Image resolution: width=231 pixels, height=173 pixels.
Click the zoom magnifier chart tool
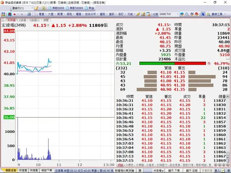tap(208, 14)
